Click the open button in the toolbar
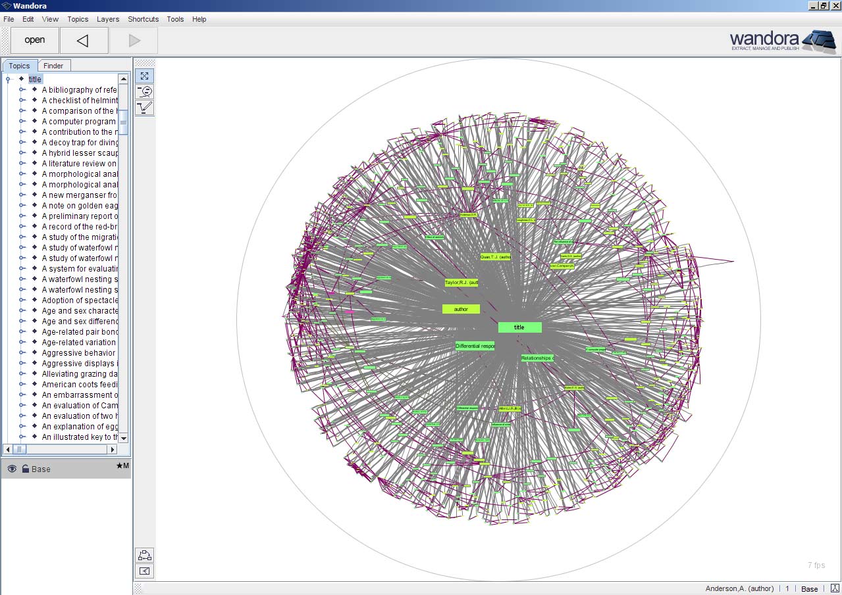Screen dimensions: 842x595 (34, 40)
